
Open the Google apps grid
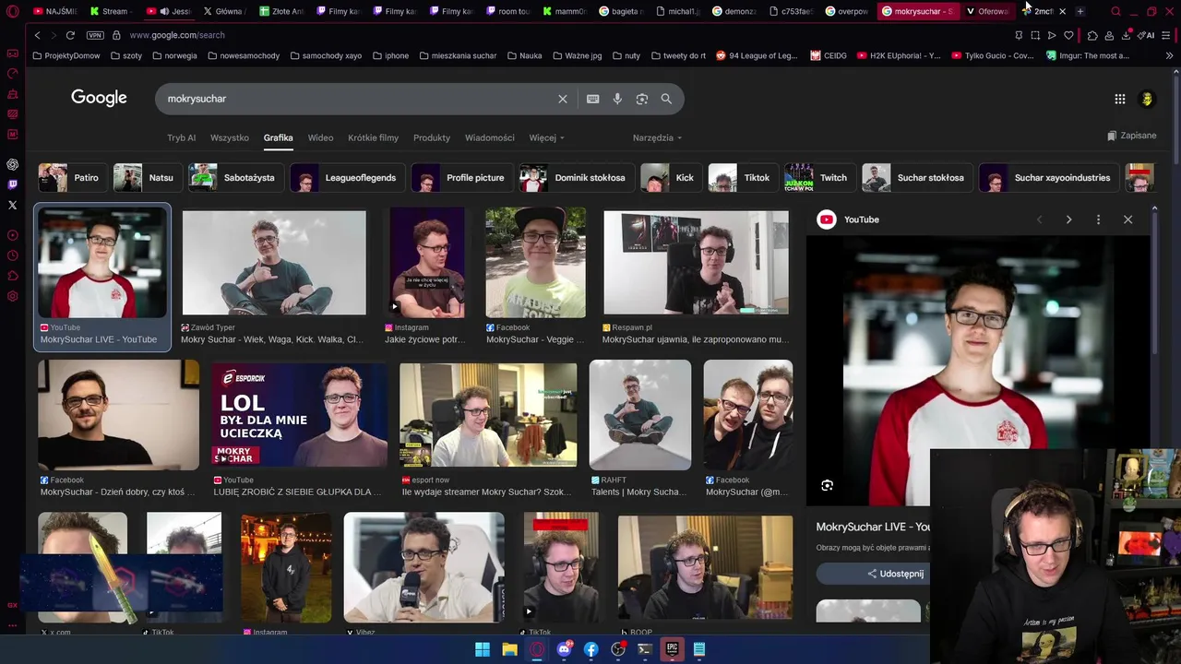(1119, 99)
